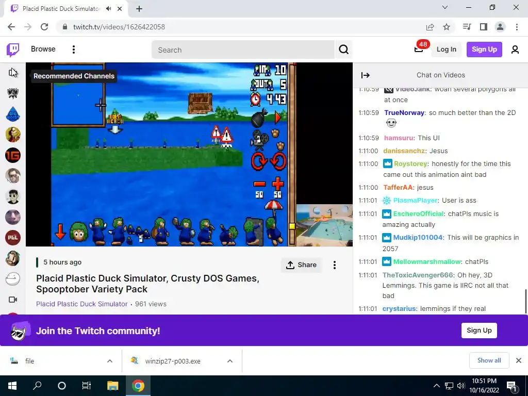
Task: Click Roystorey username in chat
Action: click(x=410, y=163)
